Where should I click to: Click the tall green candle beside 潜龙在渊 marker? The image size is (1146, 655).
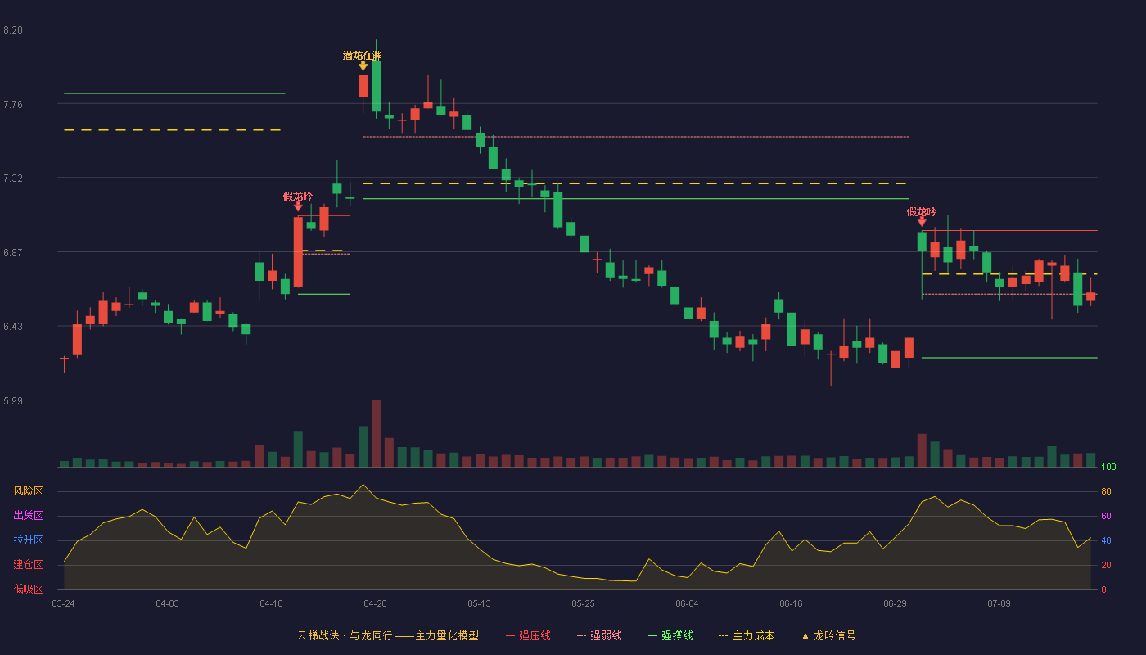point(376,86)
